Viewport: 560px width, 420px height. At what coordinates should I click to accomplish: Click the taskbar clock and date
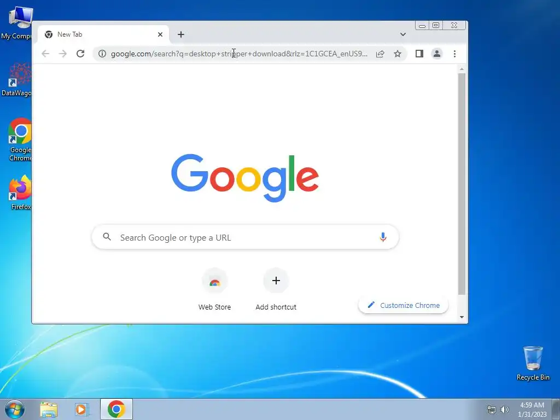[x=532, y=410]
